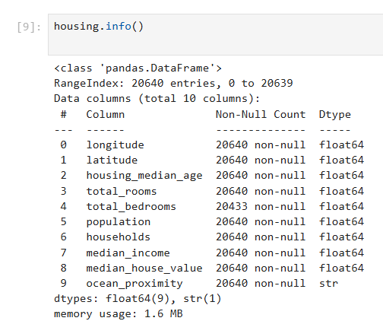This screenshot has height=321, width=383.
Task: Click the population row name
Action: click(119, 222)
